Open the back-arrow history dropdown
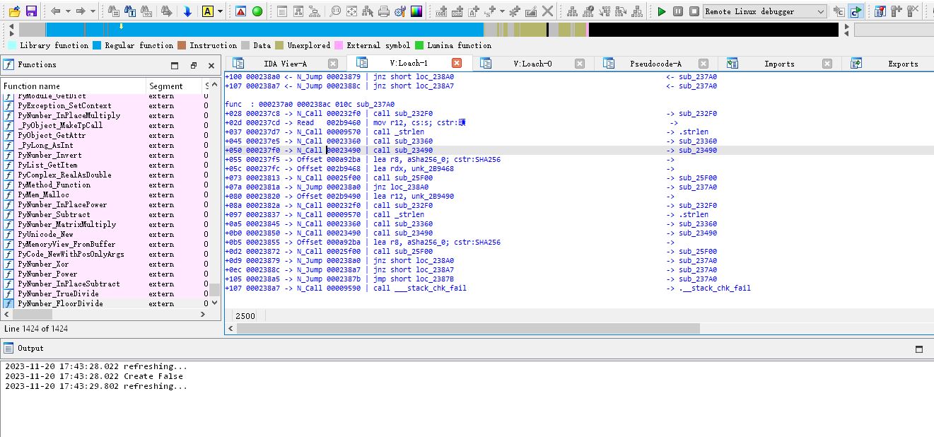The height and width of the screenshot is (437, 934). click(67, 11)
